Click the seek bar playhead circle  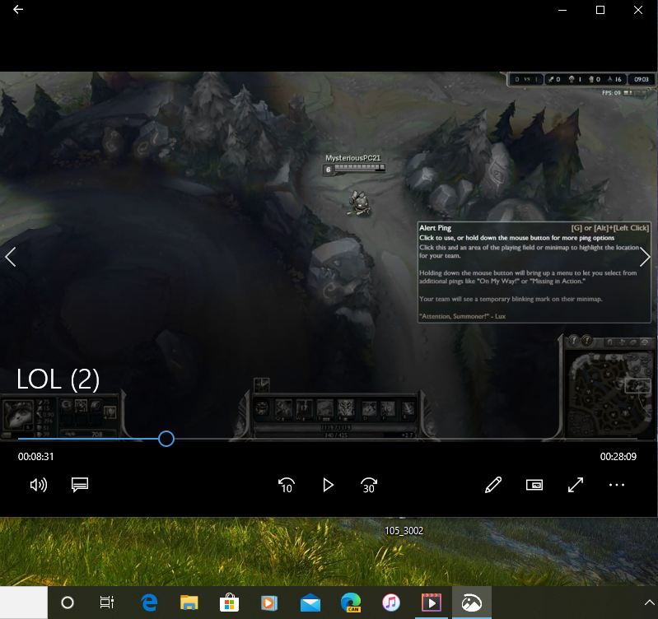[x=166, y=439]
